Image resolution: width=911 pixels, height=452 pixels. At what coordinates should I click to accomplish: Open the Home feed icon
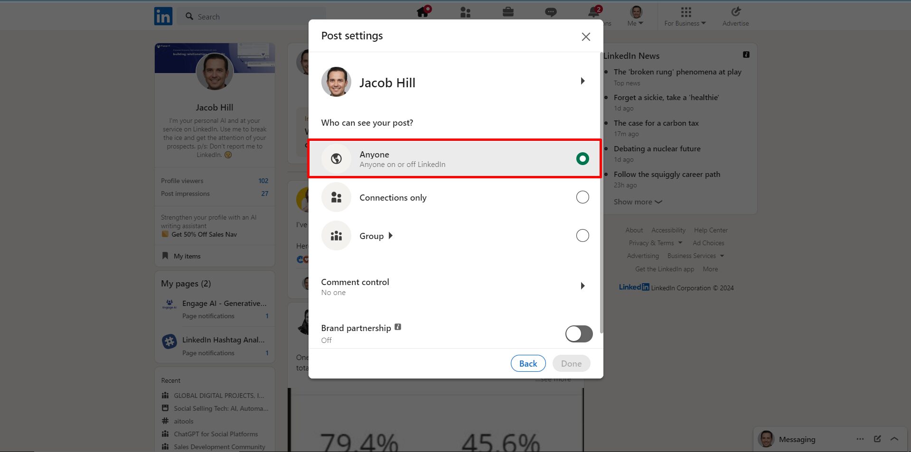tap(423, 11)
